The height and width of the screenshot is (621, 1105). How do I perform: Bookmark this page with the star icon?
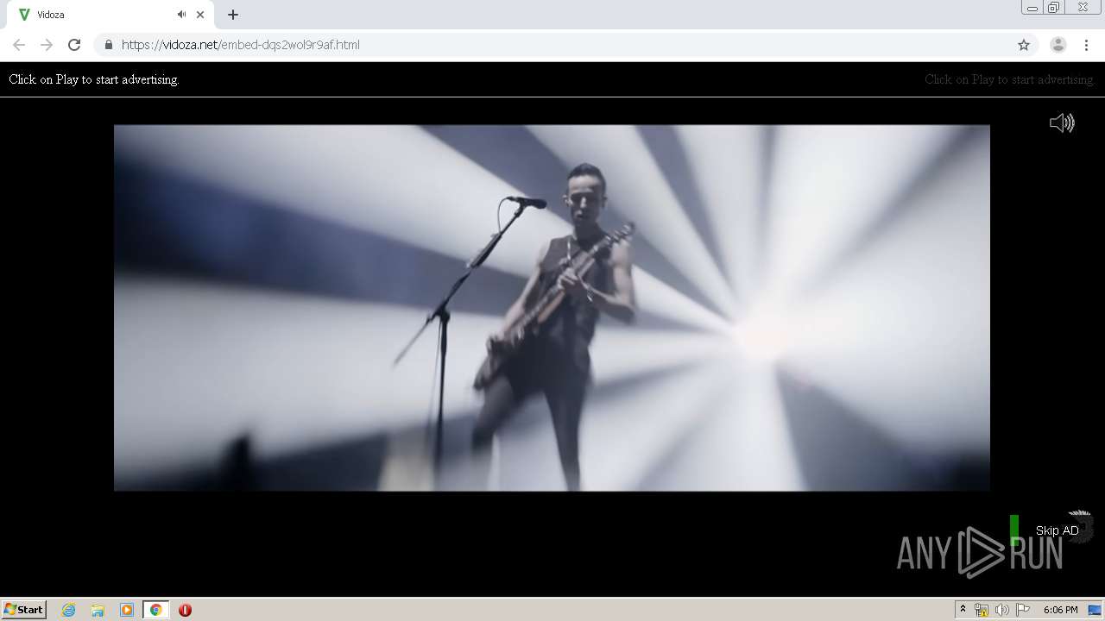pyautogui.click(x=1024, y=45)
